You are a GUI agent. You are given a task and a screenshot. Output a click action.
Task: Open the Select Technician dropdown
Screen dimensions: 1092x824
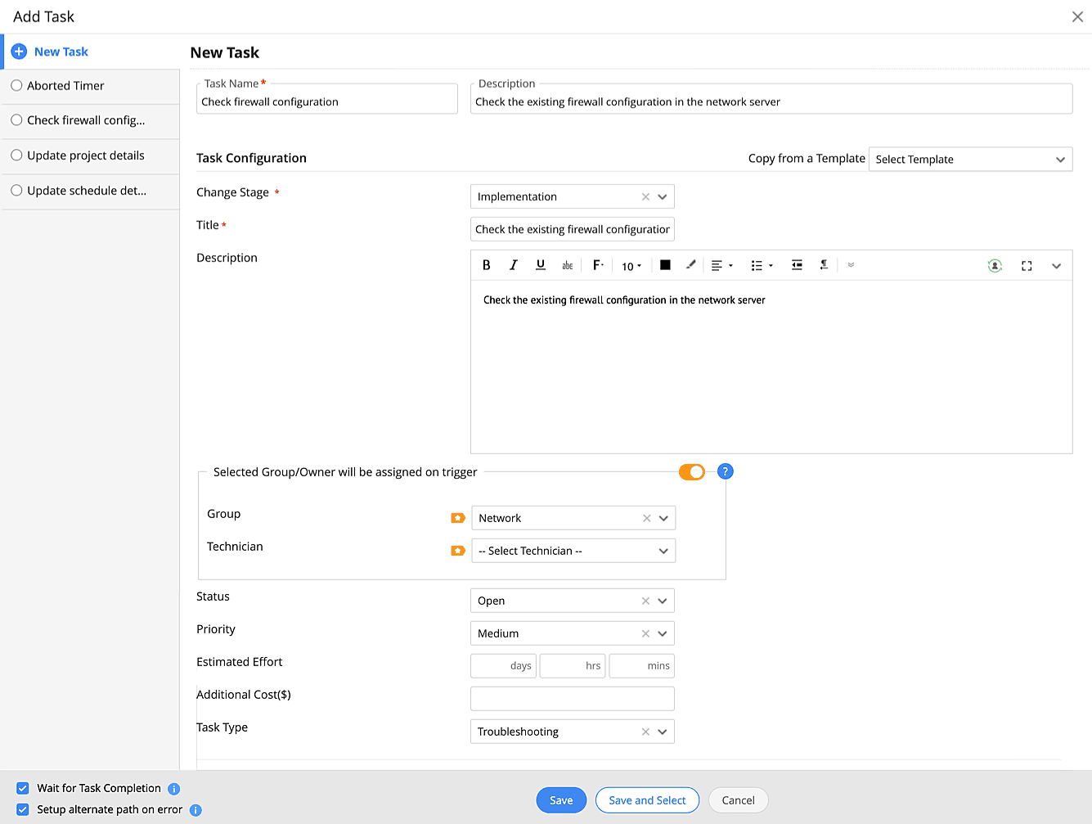point(573,552)
